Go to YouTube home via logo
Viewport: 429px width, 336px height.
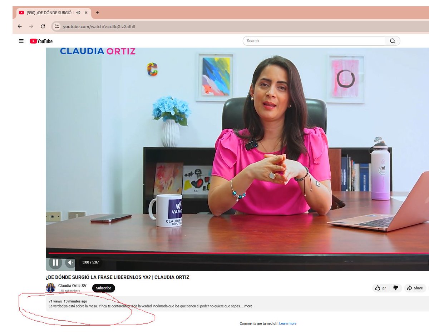click(41, 41)
